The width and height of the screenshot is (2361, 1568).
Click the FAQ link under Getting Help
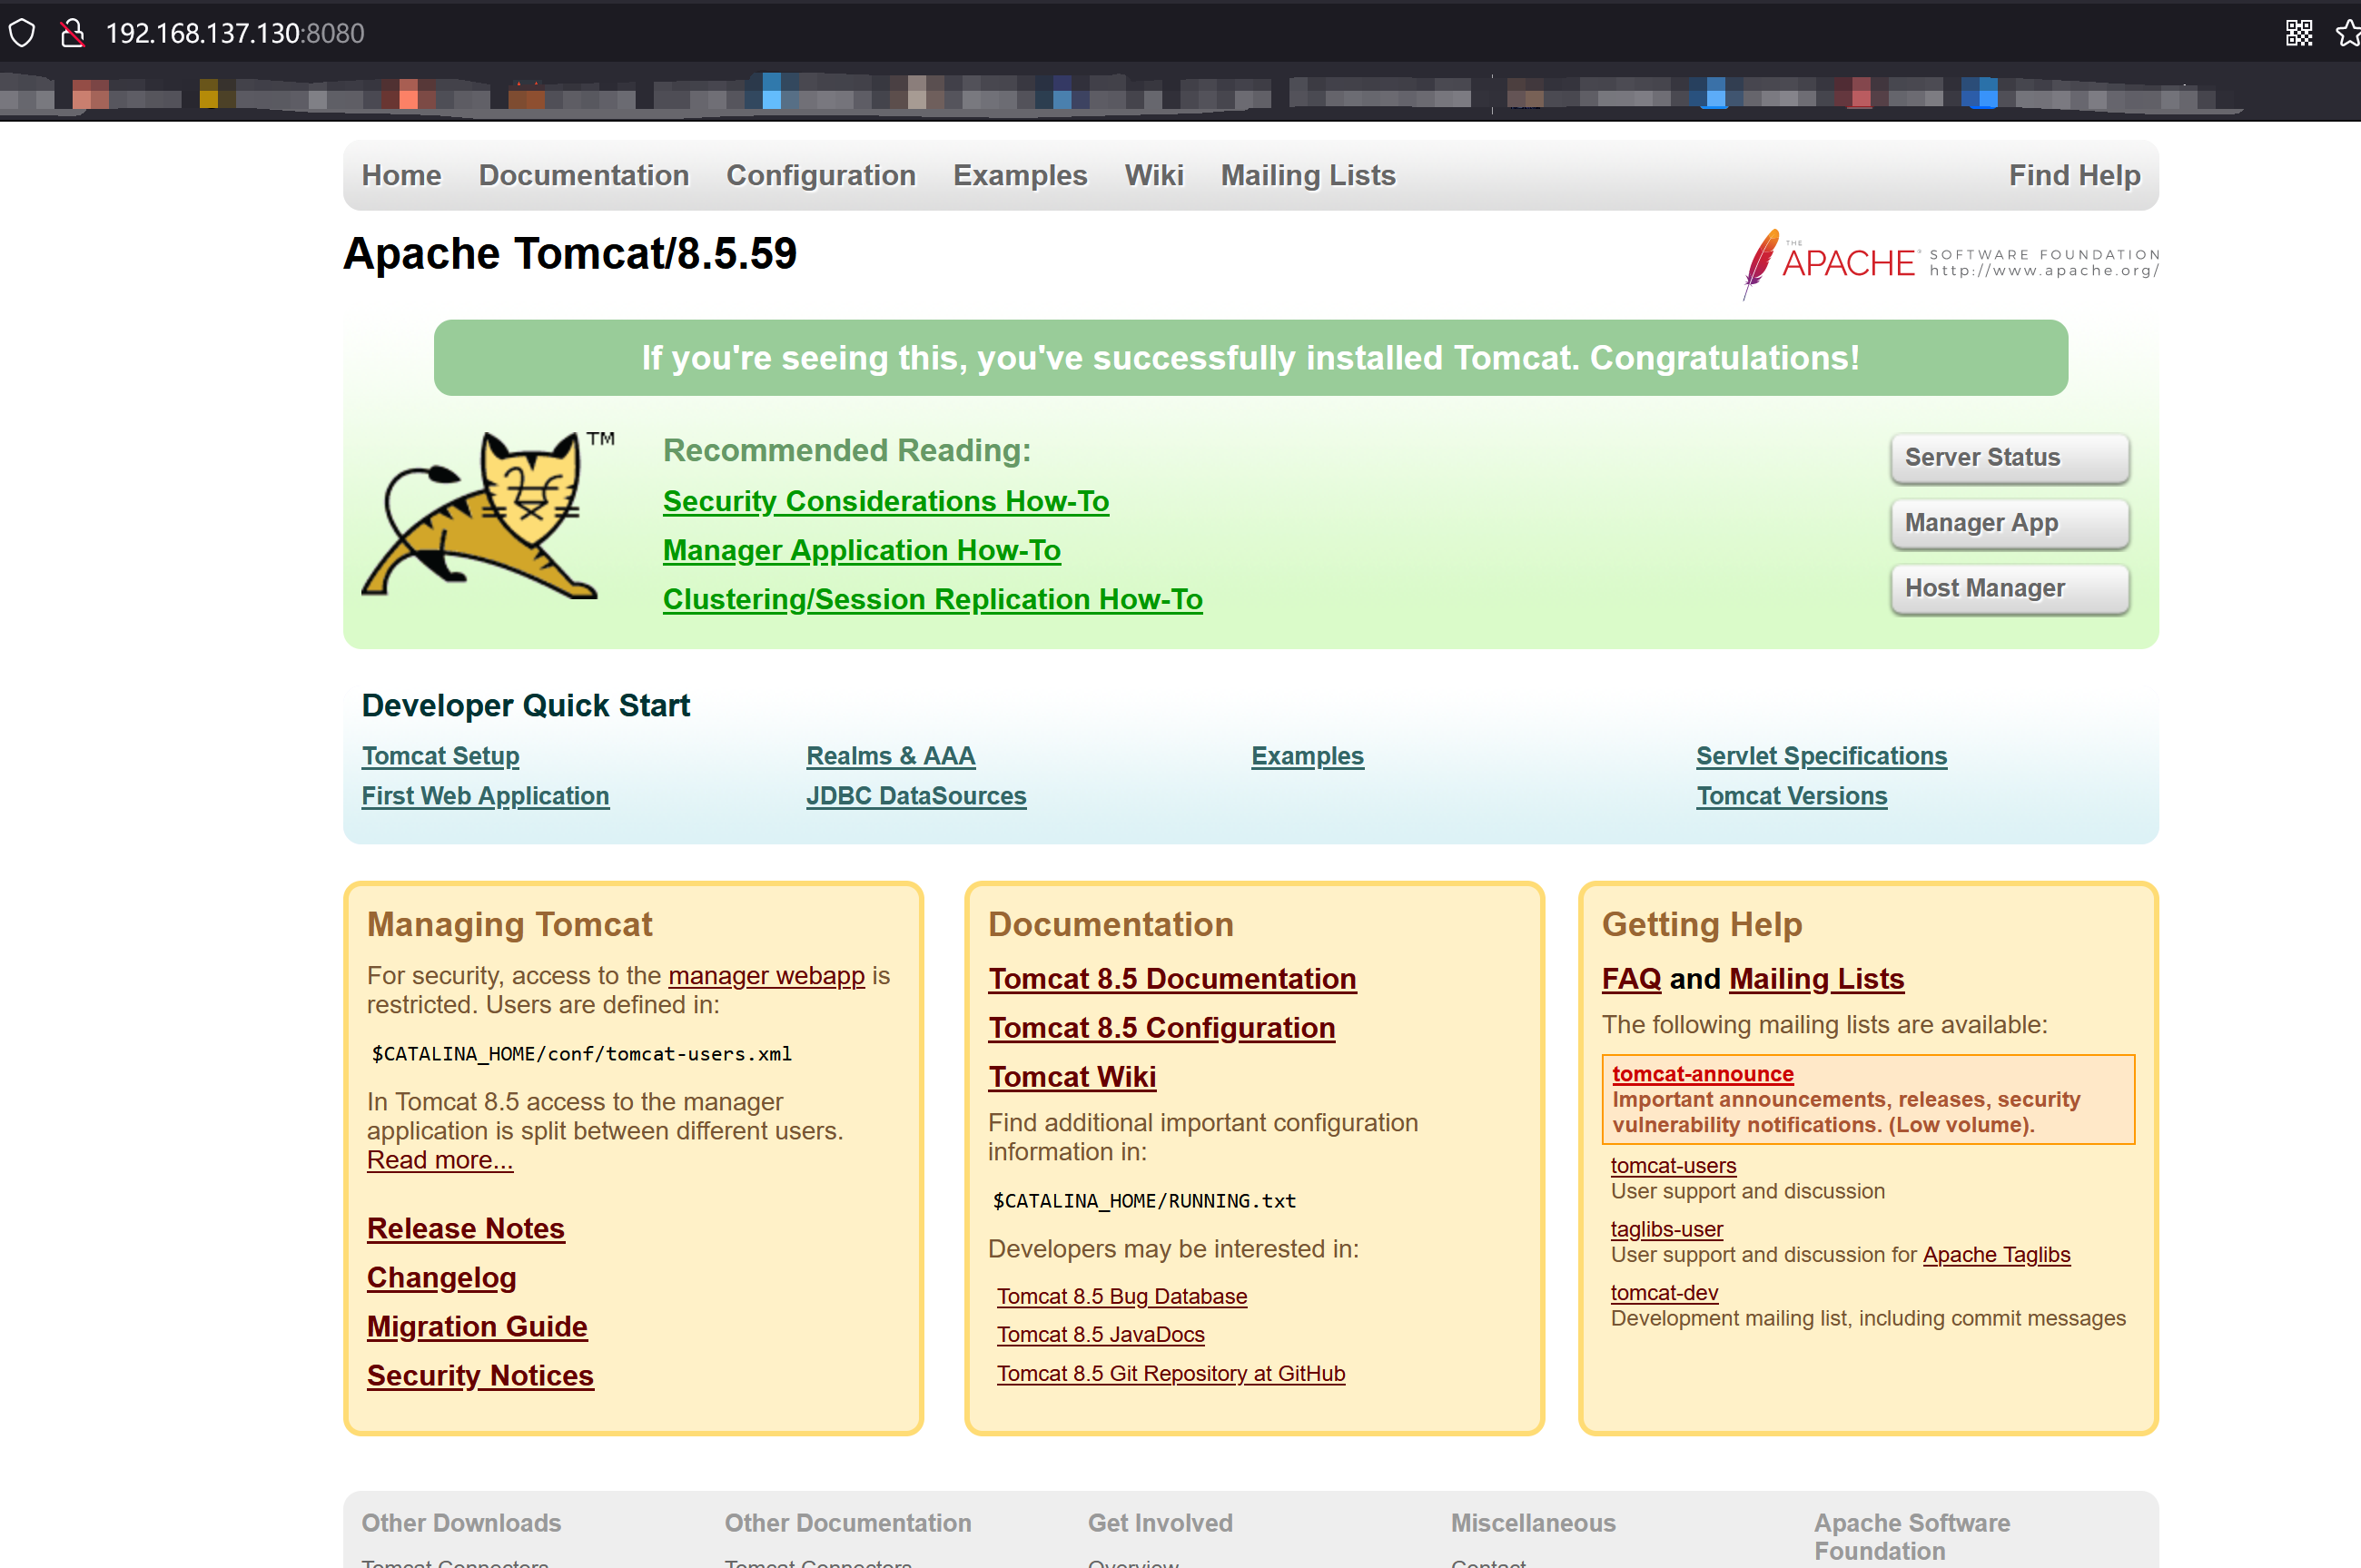click(1631, 979)
